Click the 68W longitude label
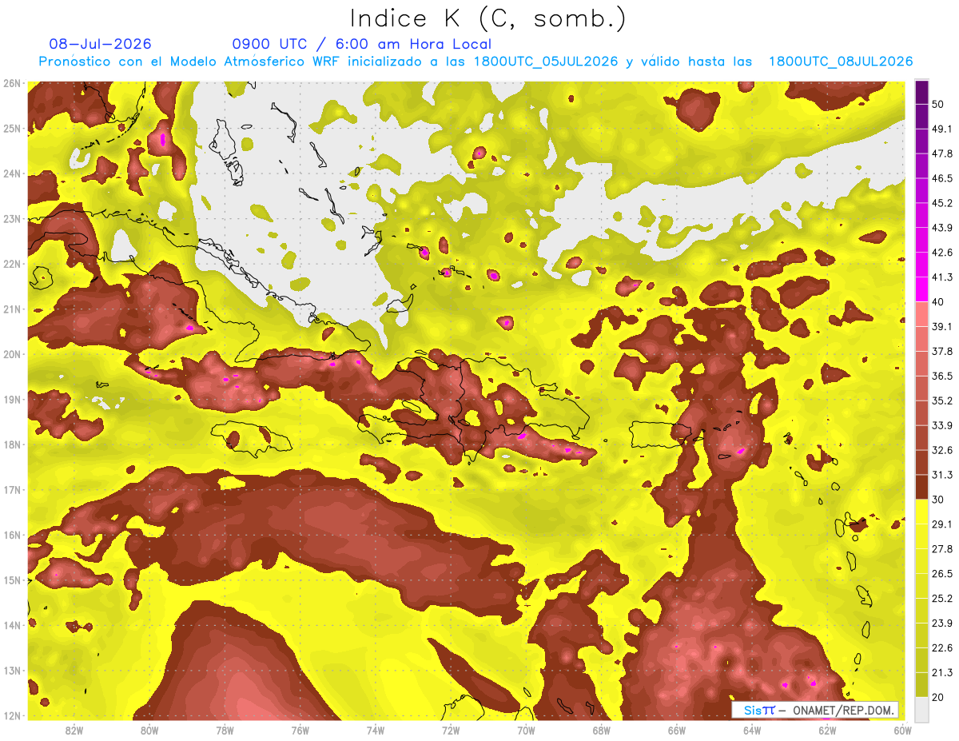Image resolution: width=959 pixels, height=741 pixels. 602,730
